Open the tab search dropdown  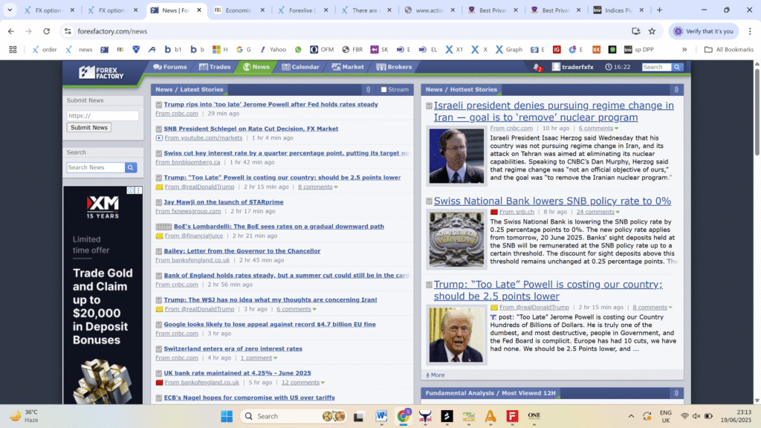point(10,10)
